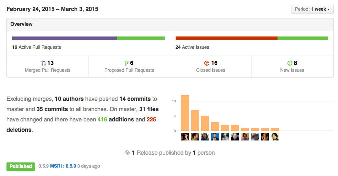Click the purple merged pull requests bar

[64, 38]
